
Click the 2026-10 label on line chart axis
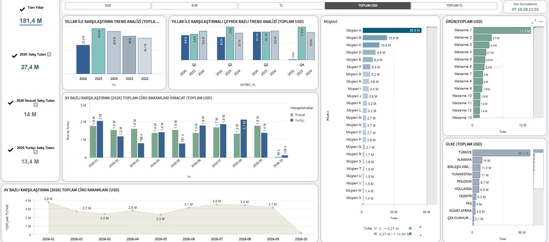pos(301,239)
